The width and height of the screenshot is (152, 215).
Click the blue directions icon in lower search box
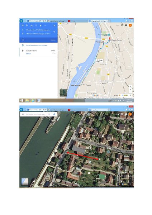point(54,114)
